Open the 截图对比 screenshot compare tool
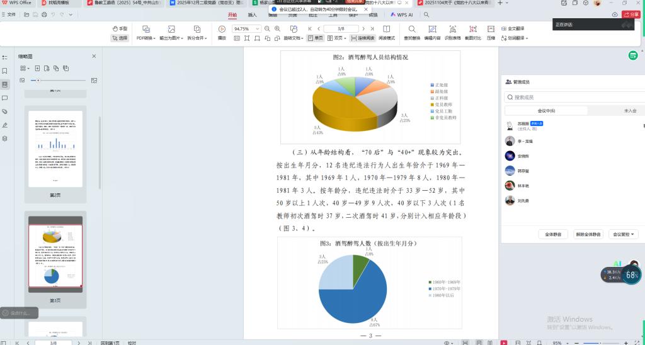Viewport: 645px width, 345px height. [x=472, y=29]
